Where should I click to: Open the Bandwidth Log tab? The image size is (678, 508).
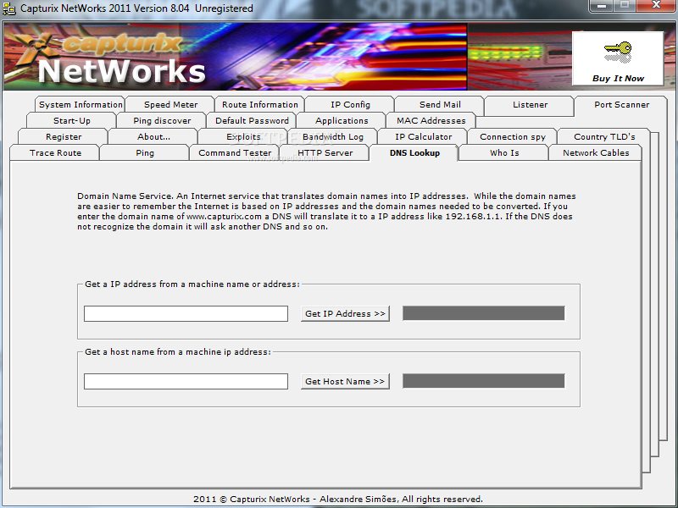pyautogui.click(x=333, y=136)
